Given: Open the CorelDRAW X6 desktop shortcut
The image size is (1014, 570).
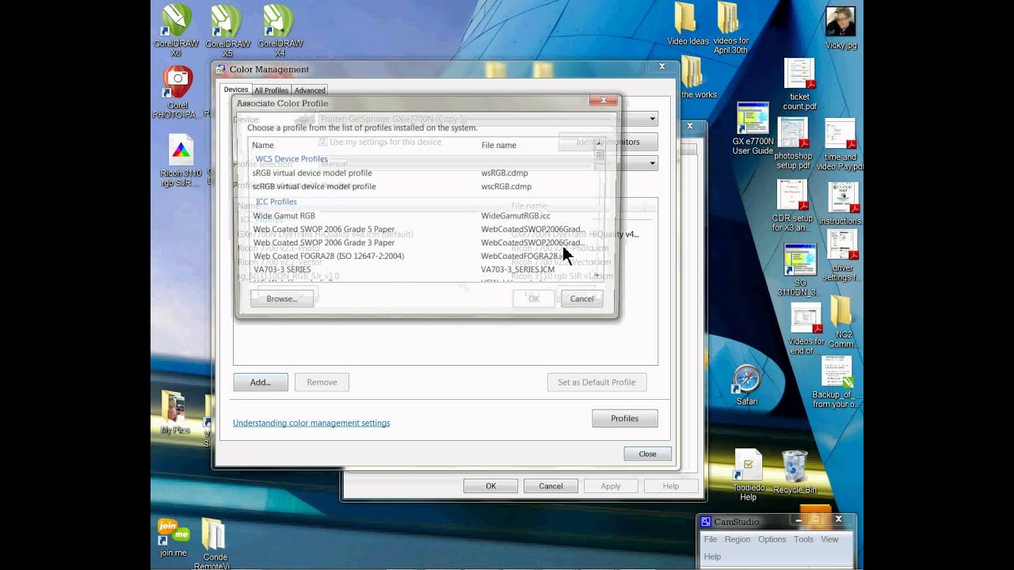Looking at the screenshot, I should click(x=177, y=30).
